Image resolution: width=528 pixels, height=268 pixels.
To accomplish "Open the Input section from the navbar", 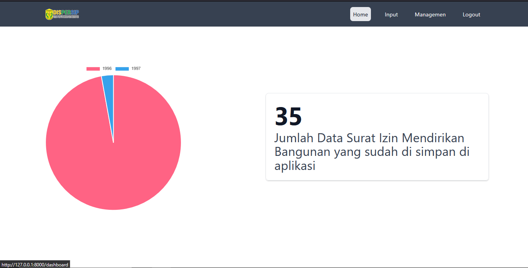I will point(391,14).
